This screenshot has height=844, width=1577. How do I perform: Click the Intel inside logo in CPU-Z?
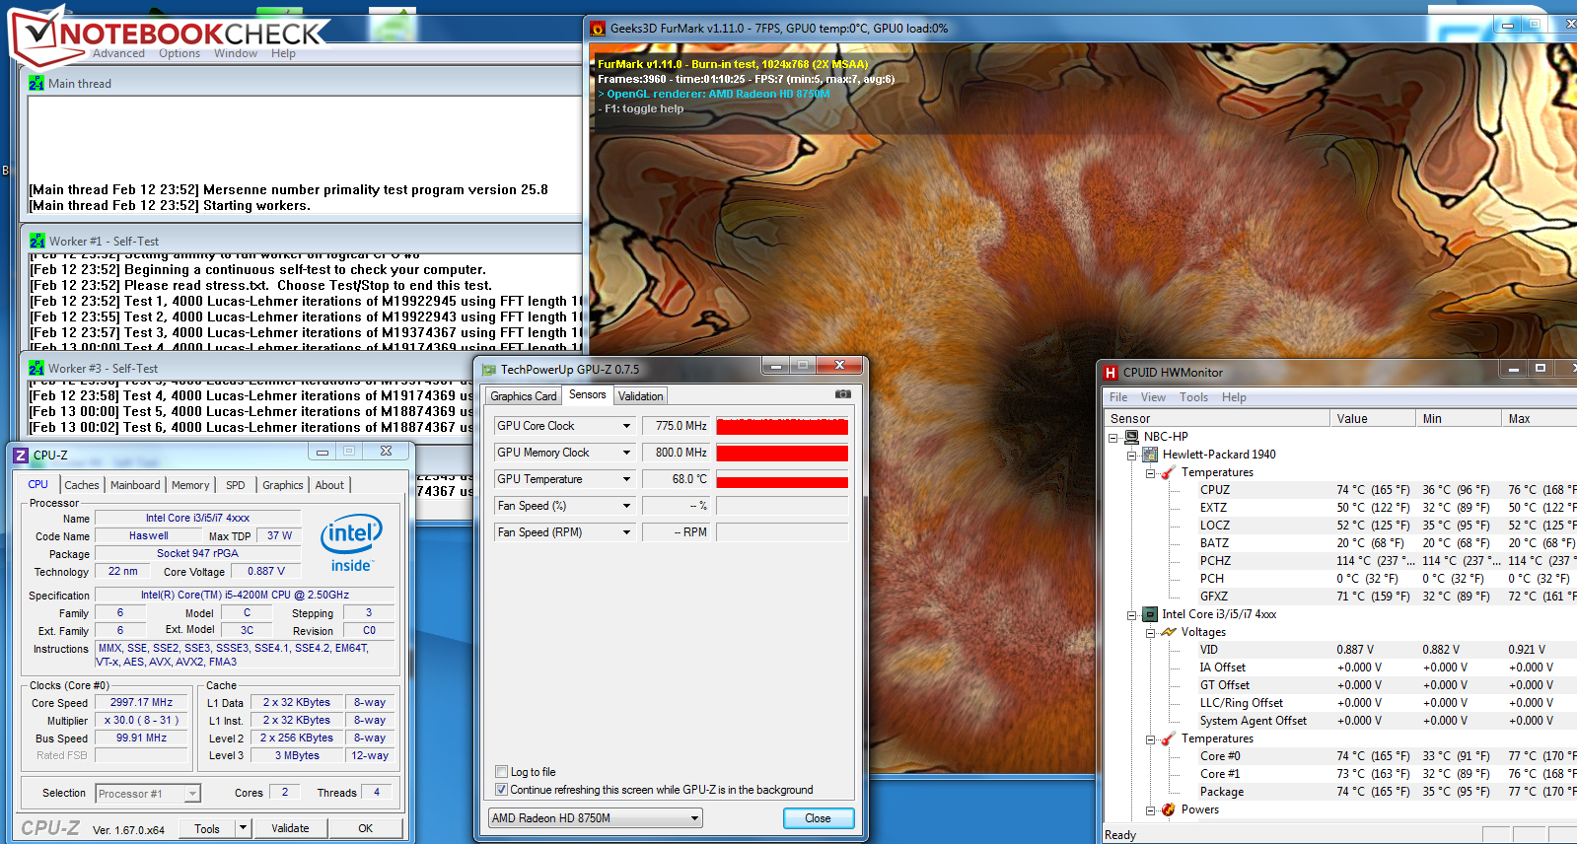pyautogui.click(x=351, y=543)
